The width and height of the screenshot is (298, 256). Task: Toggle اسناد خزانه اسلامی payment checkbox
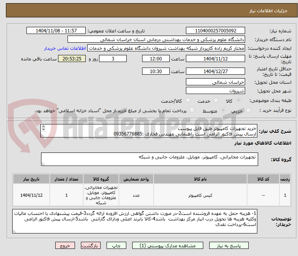coord(192,110)
